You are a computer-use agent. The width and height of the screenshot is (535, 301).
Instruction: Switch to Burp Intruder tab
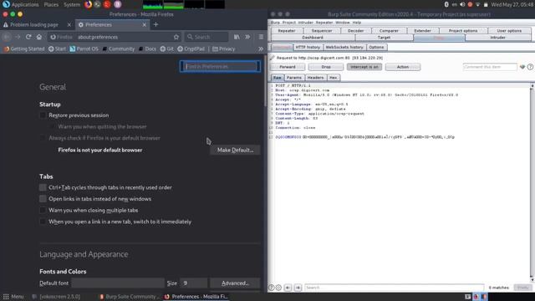[x=498, y=38]
